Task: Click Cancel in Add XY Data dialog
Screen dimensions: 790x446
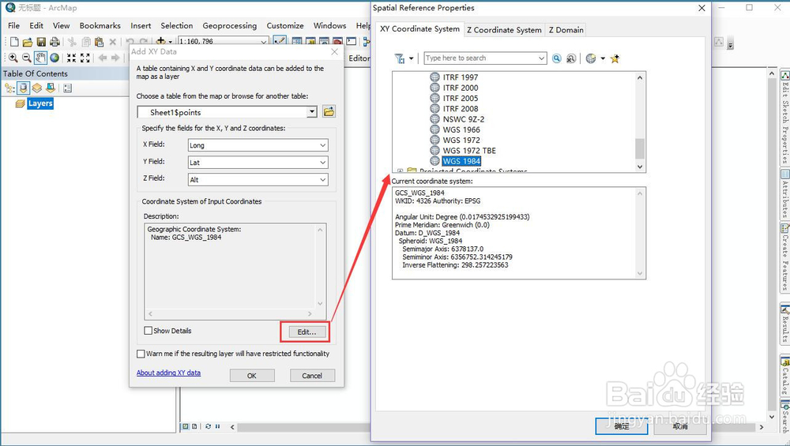Action: coord(312,376)
